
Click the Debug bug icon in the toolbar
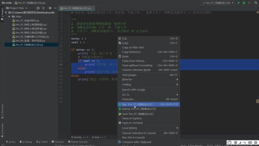(x=244, y=3)
